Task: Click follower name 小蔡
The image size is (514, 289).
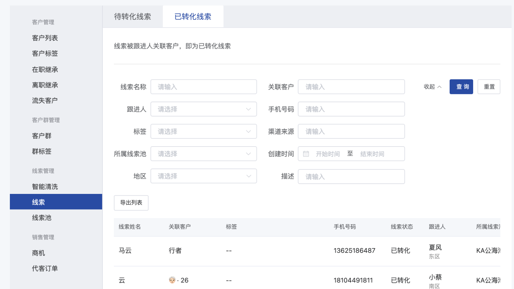Action: (x=435, y=277)
